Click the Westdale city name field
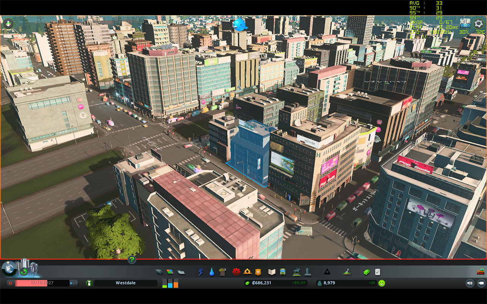Image resolution: width=487 pixels, height=304 pixels. pos(126,283)
